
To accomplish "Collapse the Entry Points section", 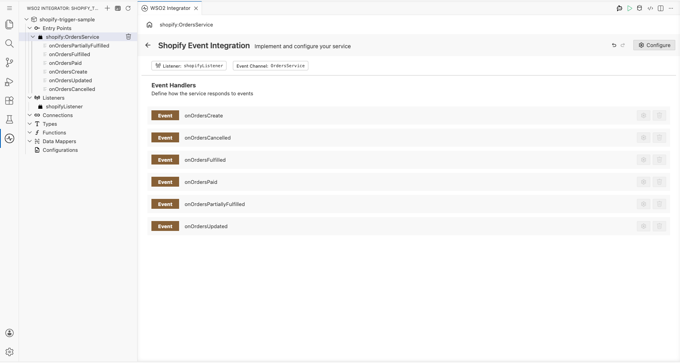I will 30,28.
